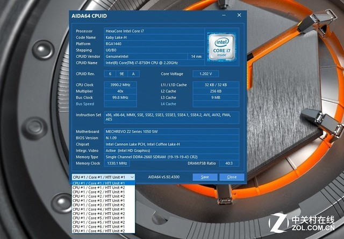Close the AIDA64 CPUID window via X
This screenshot has width=344, height=239.
tap(239, 15)
